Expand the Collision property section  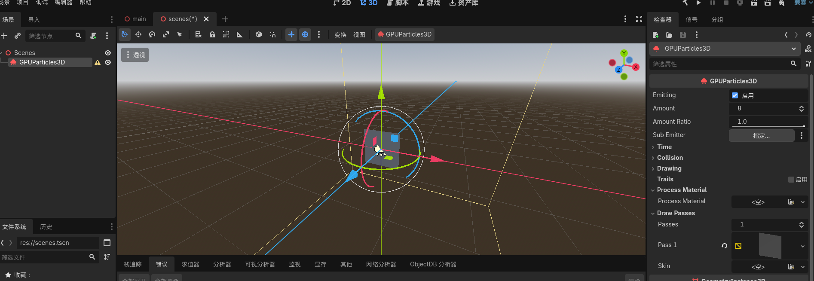670,158
